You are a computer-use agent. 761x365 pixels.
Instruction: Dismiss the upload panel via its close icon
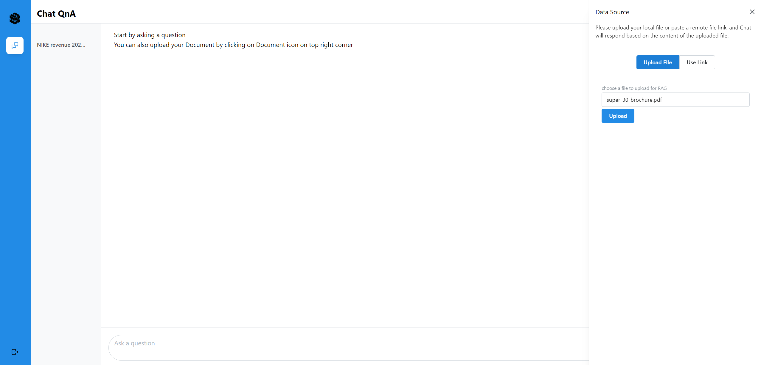click(752, 12)
